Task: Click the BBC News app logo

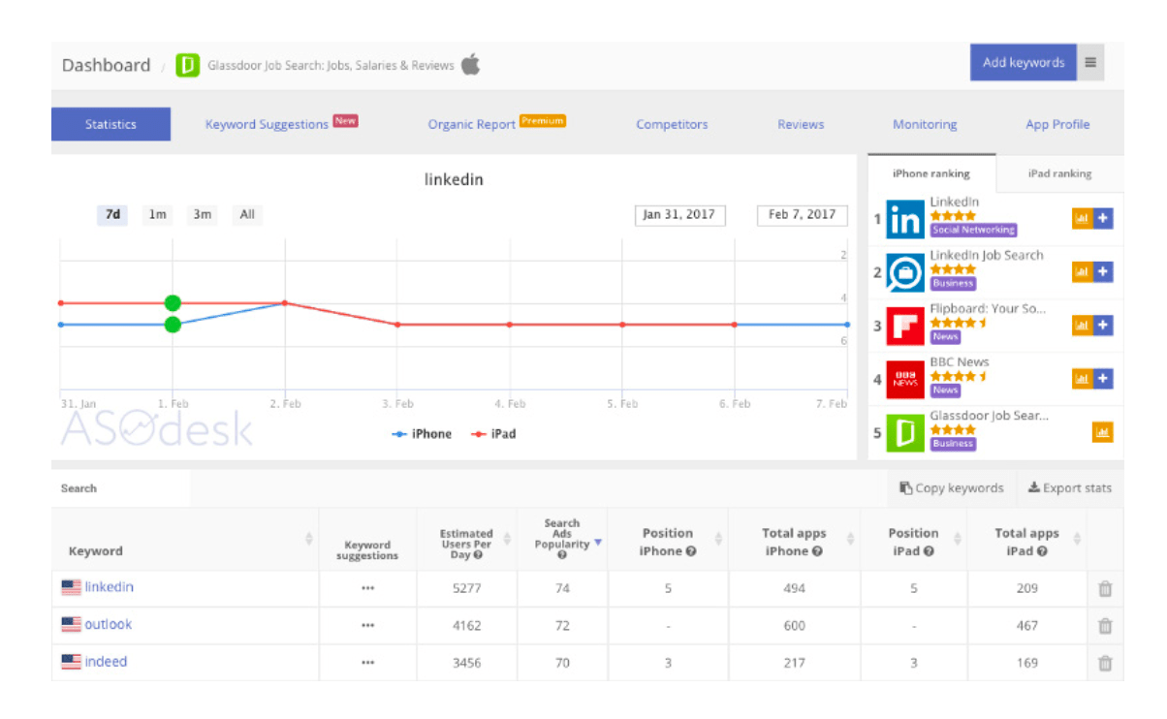Action: (x=905, y=379)
